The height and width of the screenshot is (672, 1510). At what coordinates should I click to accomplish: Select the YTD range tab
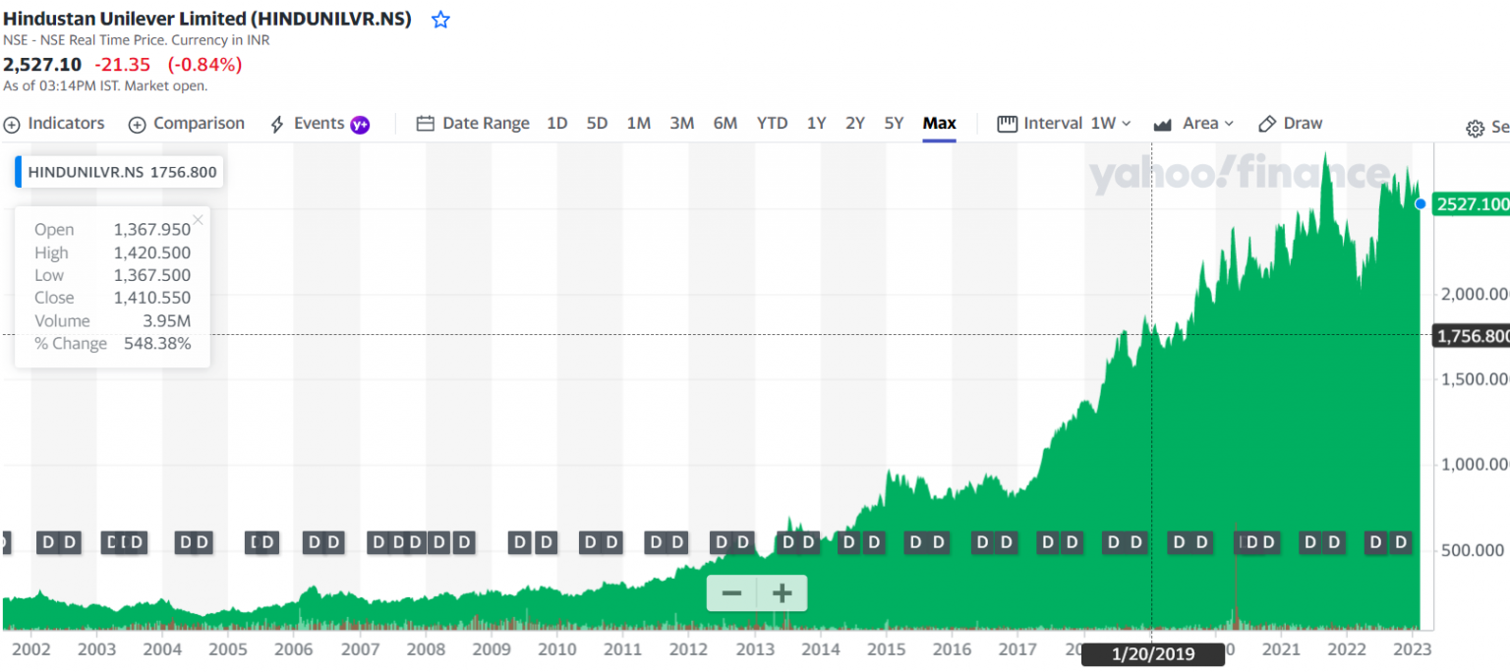[x=772, y=123]
